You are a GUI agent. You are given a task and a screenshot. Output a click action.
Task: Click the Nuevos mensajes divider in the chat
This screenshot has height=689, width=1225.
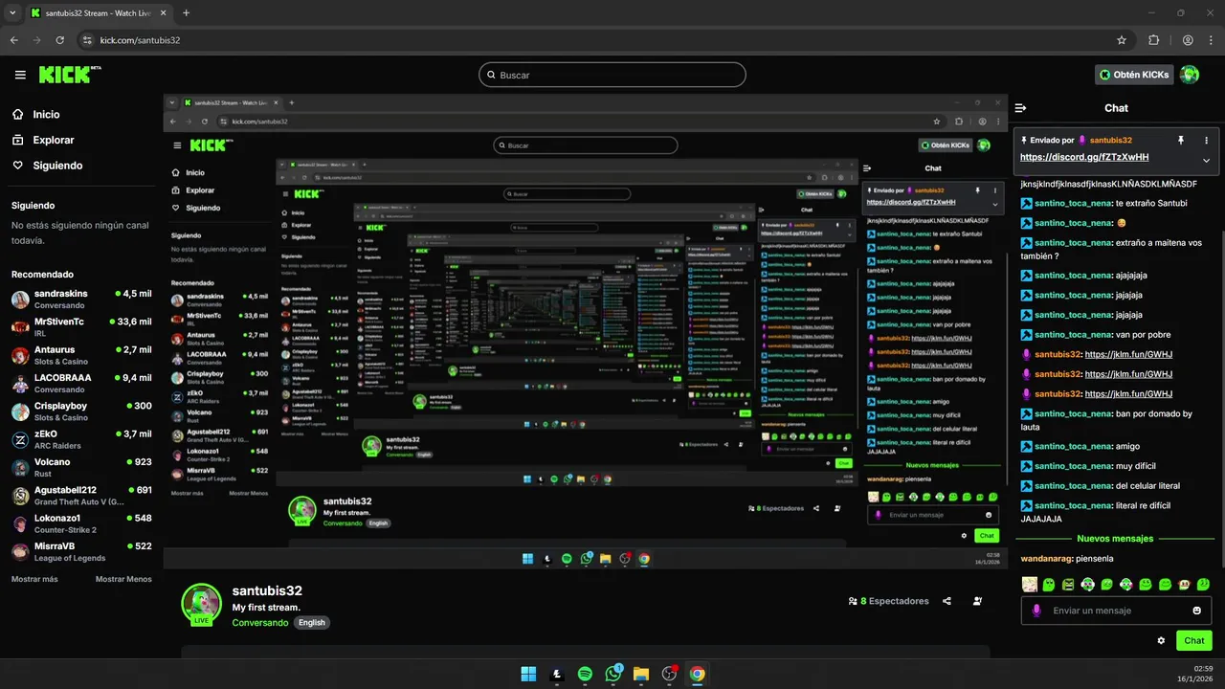point(1115,539)
